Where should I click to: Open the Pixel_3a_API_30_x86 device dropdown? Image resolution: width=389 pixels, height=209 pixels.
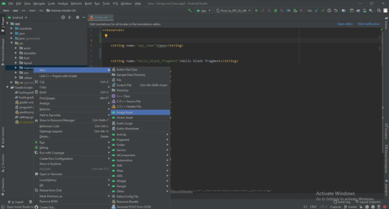(x=233, y=11)
